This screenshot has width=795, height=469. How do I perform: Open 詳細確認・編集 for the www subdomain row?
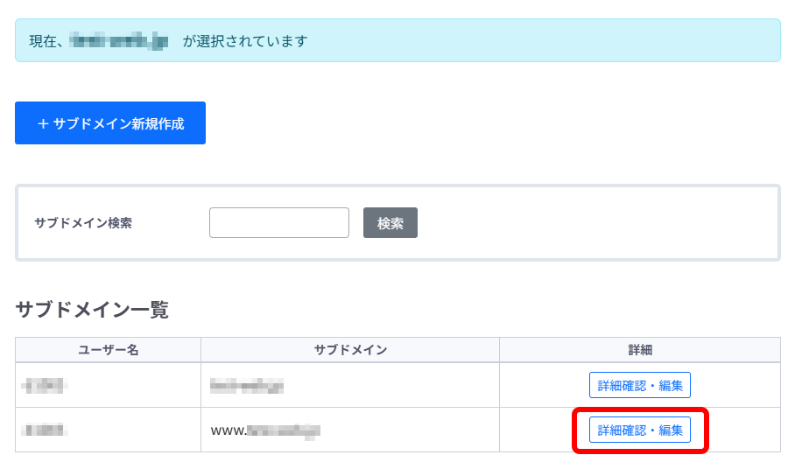coord(639,430)
